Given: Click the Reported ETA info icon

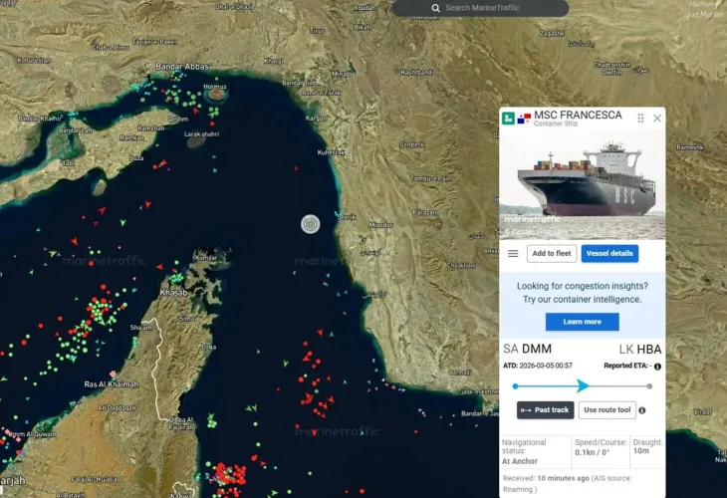Looking at the screenshot, I should (657, 367).
